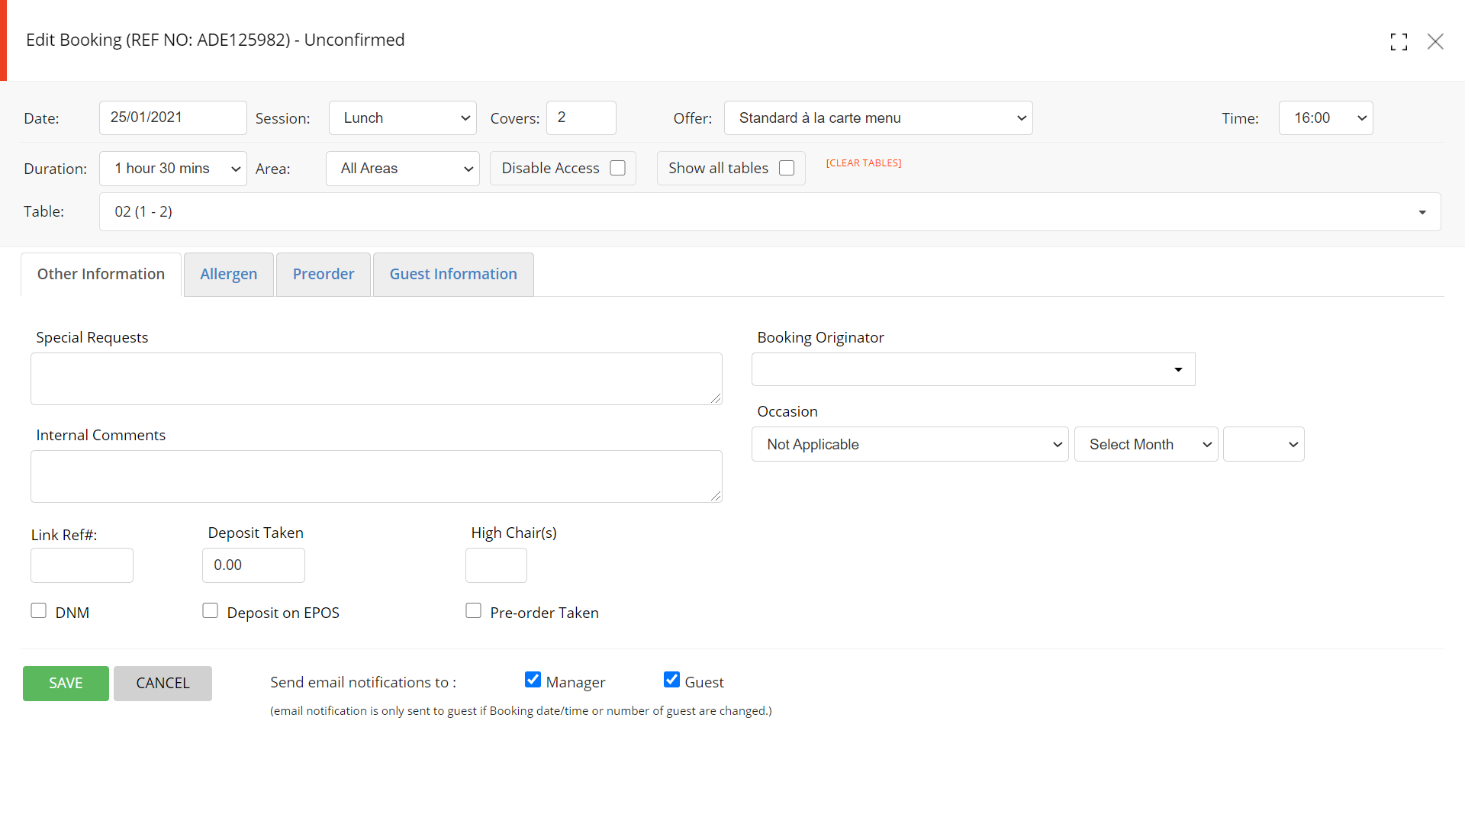Click the Link Ref# input field
This screenshot has height=824, width=1465.
pyautogui.click(x=82, y=565)
